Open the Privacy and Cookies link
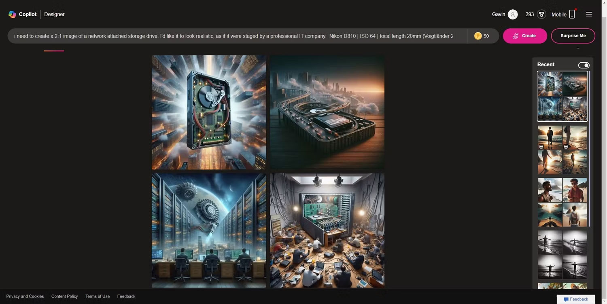Viewport: 607px width, 304px height. pos(25,296)
